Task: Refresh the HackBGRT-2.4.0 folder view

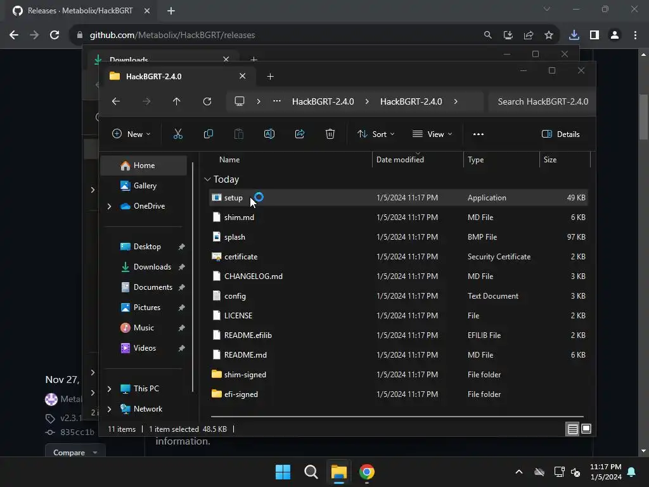Action: (x=207, y=101)
